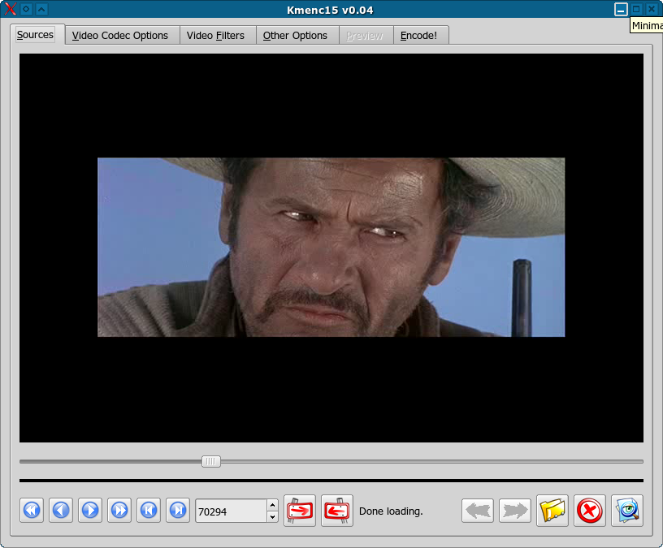The height and width of the screenshot is (548, 663).
Task: Click the magnifier eye preview icon
Action: point(627,511)
